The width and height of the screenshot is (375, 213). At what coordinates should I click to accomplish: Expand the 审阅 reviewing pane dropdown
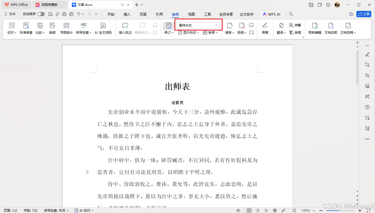(x=210, y=33)
